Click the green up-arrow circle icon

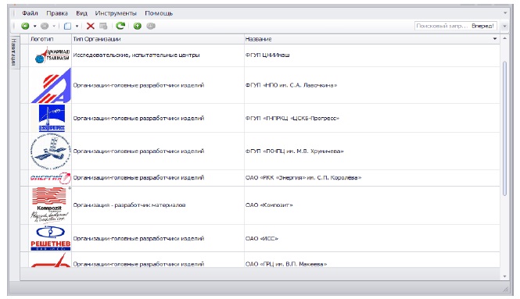tap(138, 26)
